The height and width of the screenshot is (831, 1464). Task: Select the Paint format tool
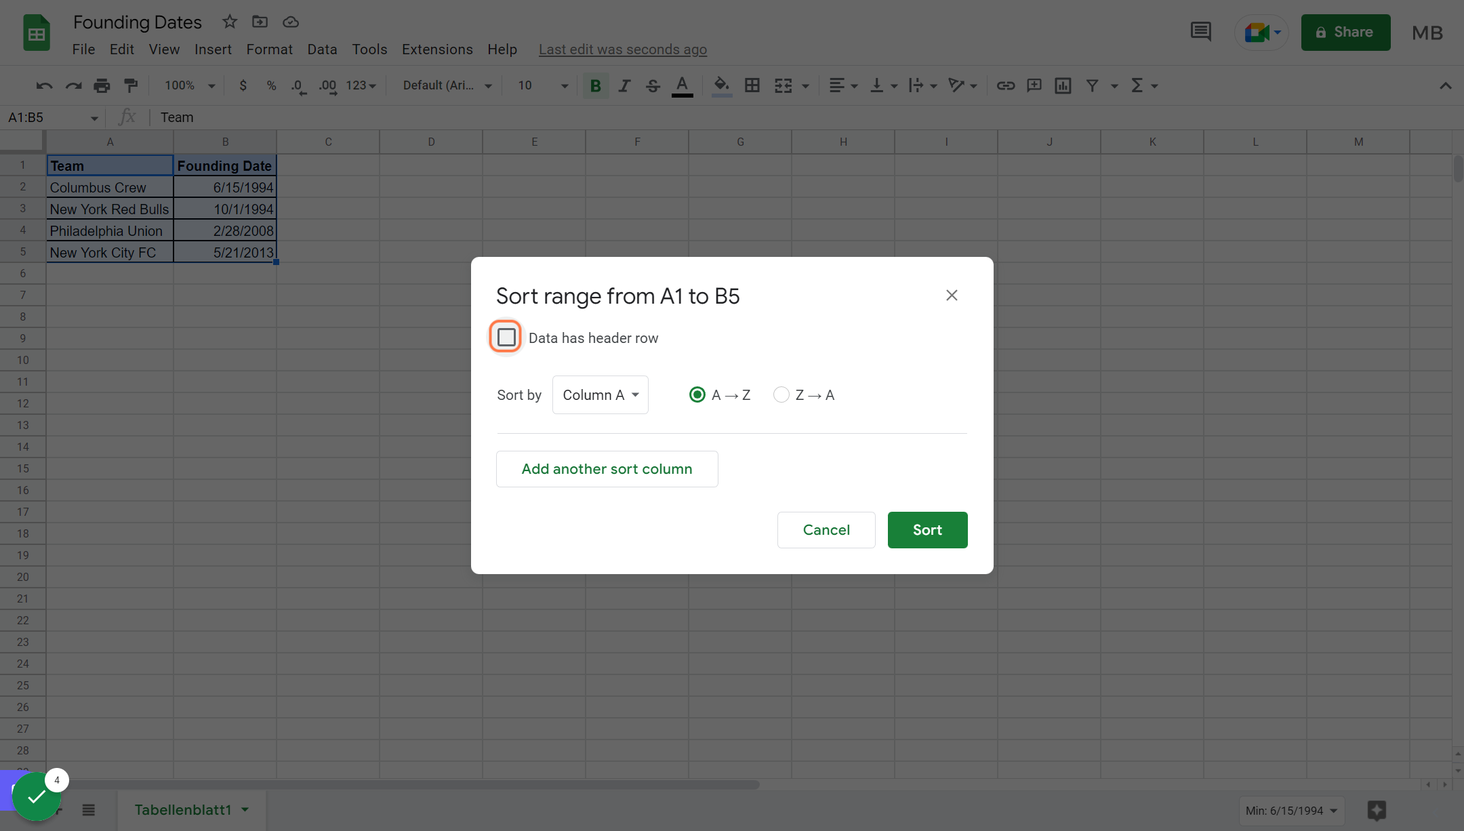click(x=131, y=85)
